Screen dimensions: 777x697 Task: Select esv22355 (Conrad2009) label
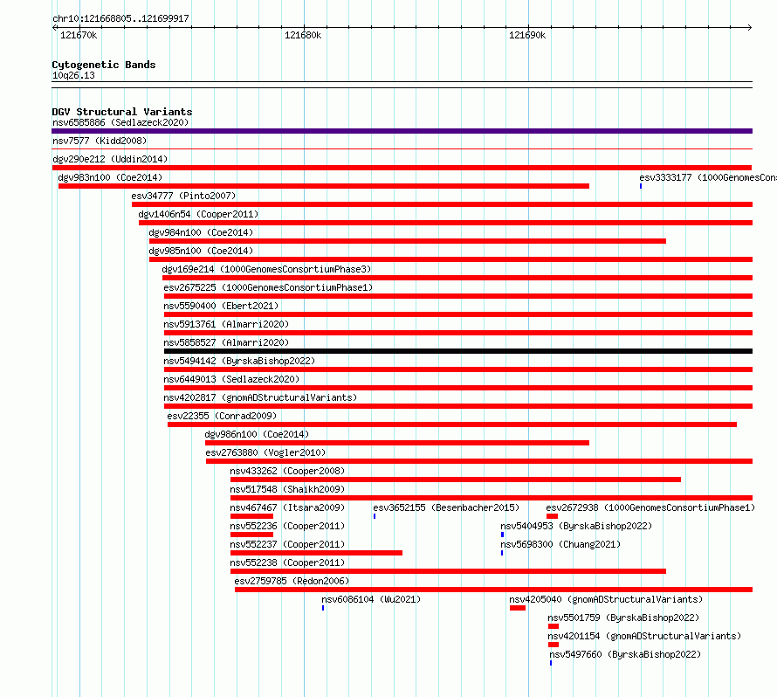(222, 416)
